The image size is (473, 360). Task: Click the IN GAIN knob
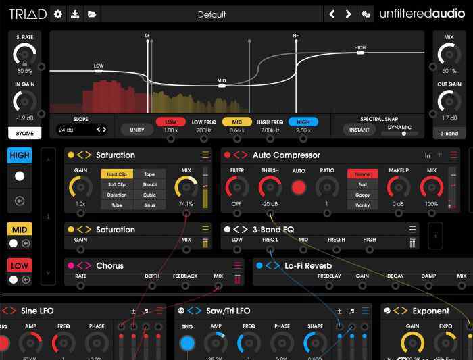coord(25,101)
